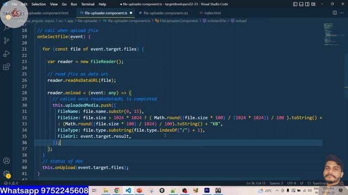The height and width of the screenshot is (195, 348).
Task: Open the Source Control view
Action: click(7, 41)
